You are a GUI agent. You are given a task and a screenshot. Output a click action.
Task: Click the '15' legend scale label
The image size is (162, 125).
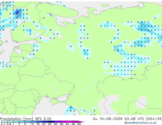click(38, 124)
